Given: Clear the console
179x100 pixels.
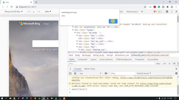Looking at the screenshot, I should (x=75, y=73).
